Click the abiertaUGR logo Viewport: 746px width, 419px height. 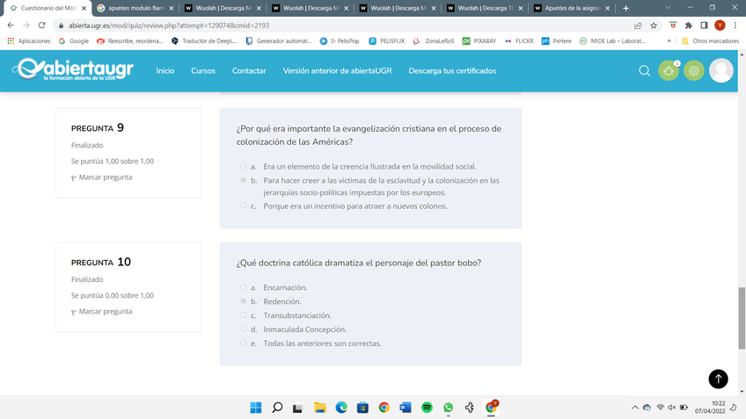point(73,69)
